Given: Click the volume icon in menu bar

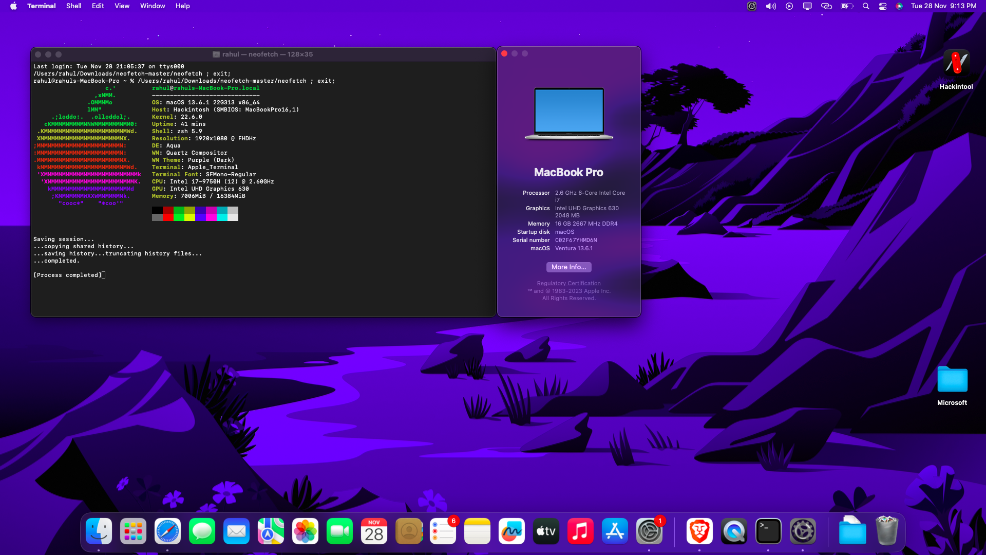Looking at the screenshot, I should 771,6.
